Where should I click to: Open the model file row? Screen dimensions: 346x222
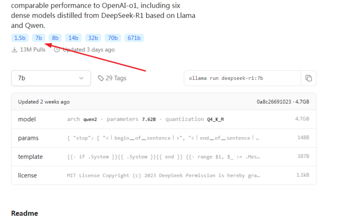click(x=164, y=119)
